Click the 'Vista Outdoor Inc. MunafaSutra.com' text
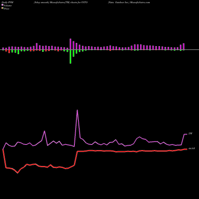This screenshot has height=199, width=199. click(x=129, y=2)
